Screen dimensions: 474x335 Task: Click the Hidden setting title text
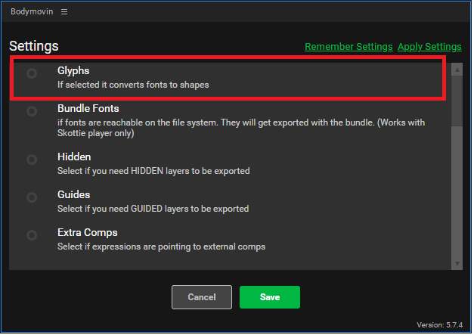point(74,157)
